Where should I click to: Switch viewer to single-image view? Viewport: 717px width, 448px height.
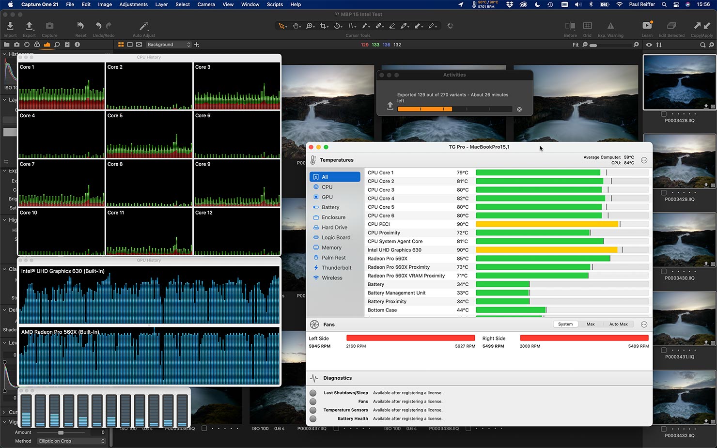pos(130,45)
